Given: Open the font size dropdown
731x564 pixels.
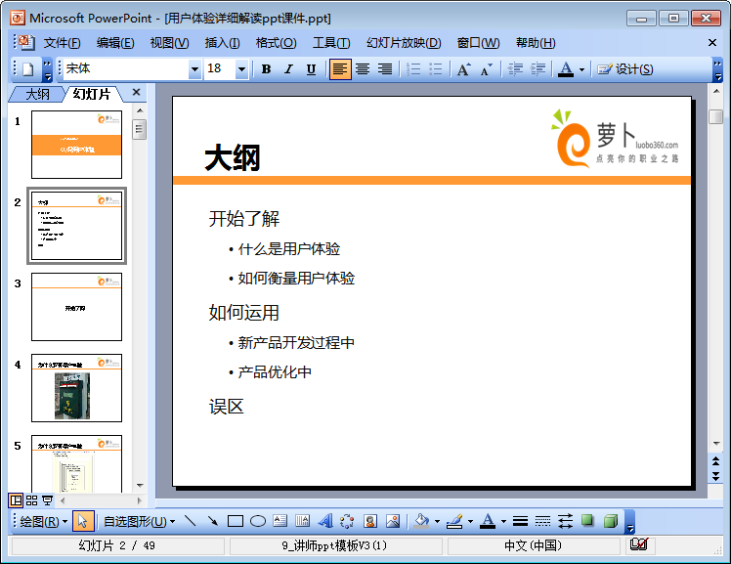Looking at the screenshot, I should coord(241,69).
